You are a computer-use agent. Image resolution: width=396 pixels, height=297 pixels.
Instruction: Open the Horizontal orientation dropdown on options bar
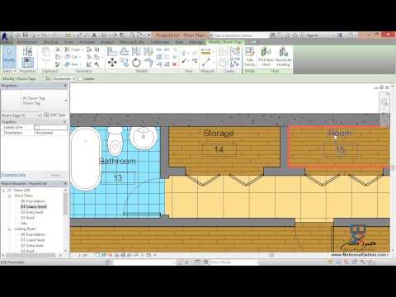(x=64, y=78)
